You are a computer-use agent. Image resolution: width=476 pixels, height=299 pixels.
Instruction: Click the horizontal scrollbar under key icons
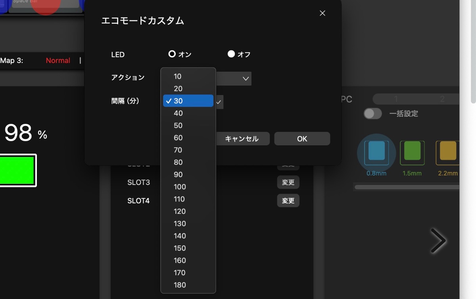(407, 187)
